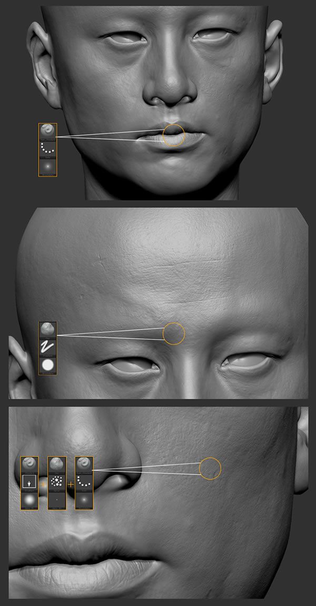This screenshot has width=316, height=606.
Task: Choose the soft alpha thumbnail in top panel
Action: (47, 167)
